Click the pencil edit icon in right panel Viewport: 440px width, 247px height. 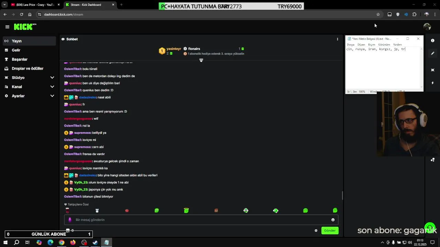[432, 53]
